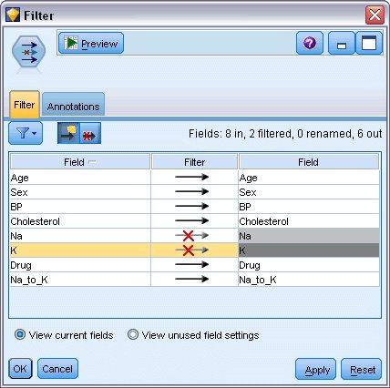Open the filter options funnel dropdown

point(26,133)
